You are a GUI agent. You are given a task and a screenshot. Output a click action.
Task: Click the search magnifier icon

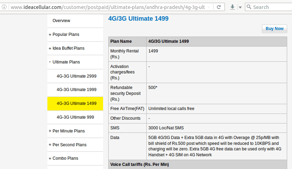[249, 7]
